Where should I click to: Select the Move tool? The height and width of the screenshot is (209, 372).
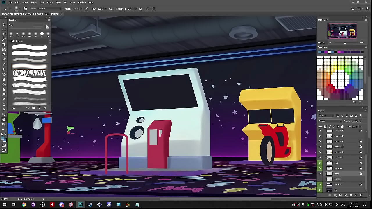click(4, 24)
